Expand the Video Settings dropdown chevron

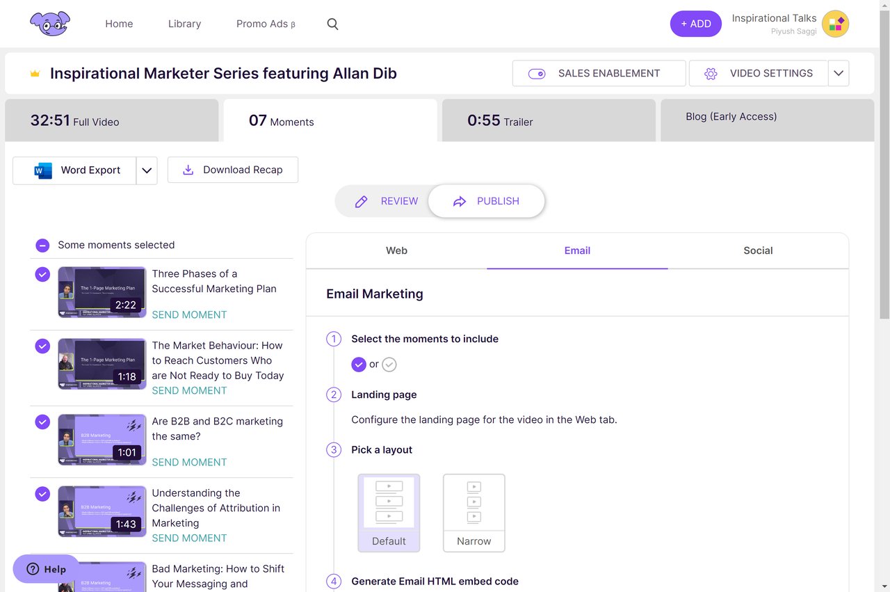coord(839,73)
